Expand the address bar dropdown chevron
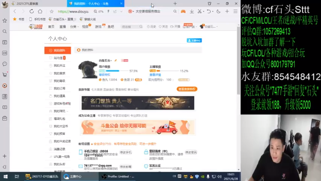 point(121,12)
